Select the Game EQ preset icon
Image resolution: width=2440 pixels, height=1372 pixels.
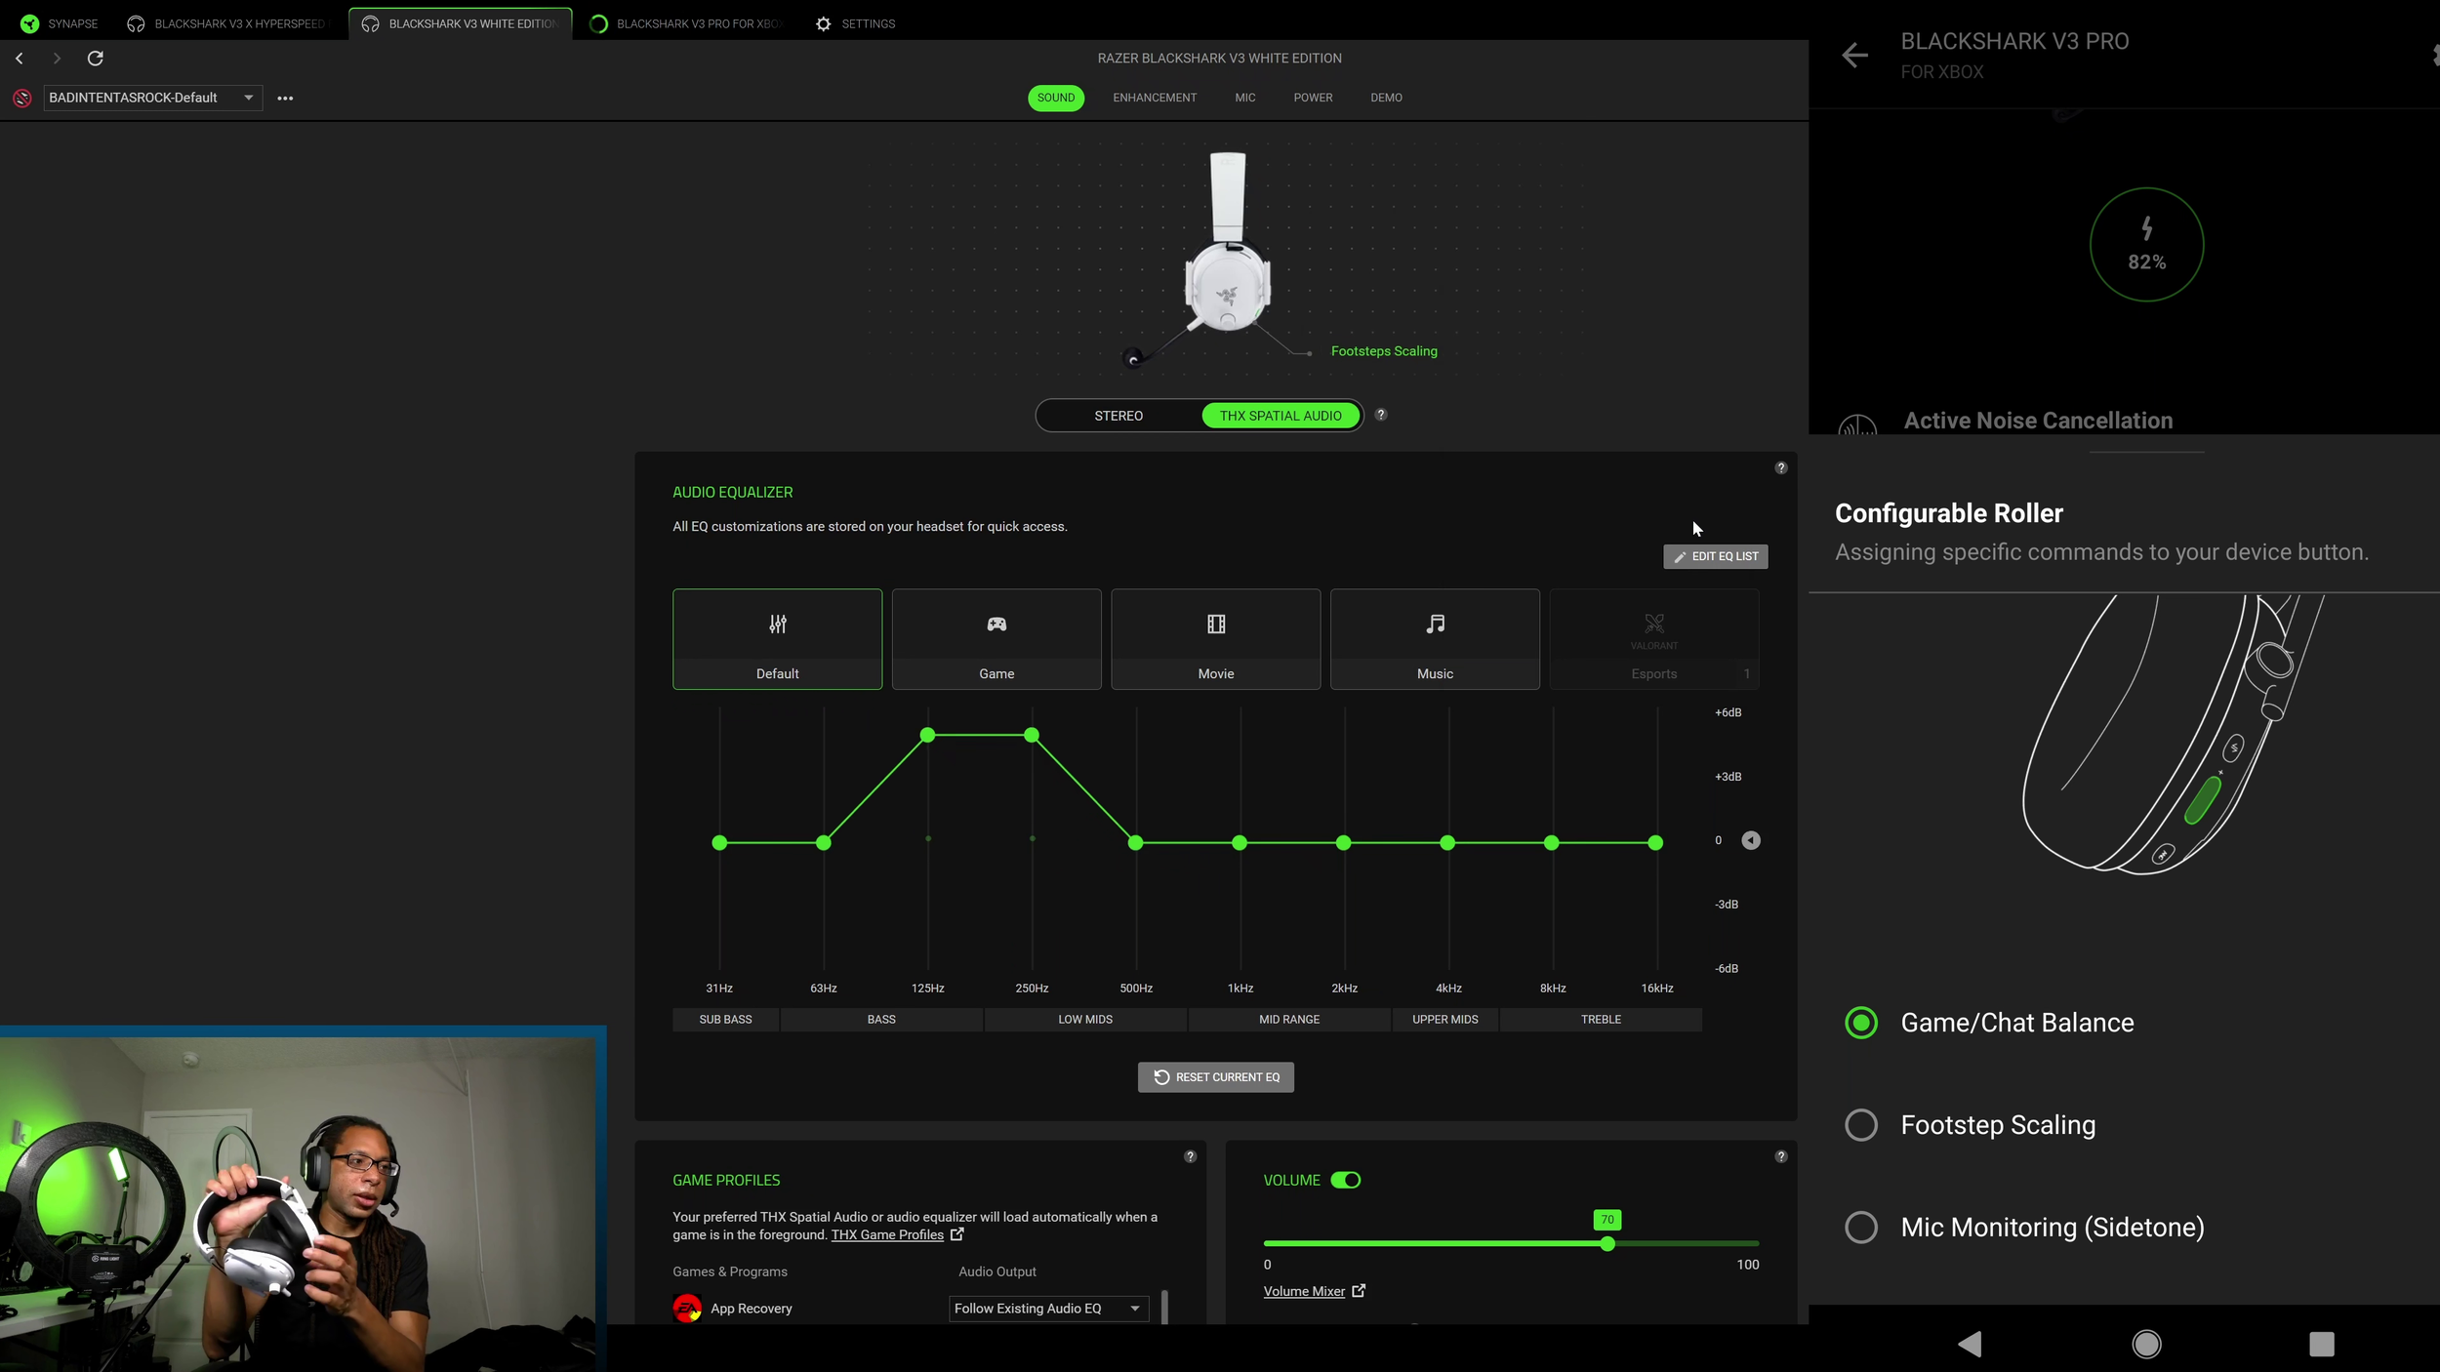click(x=996, y=625)
